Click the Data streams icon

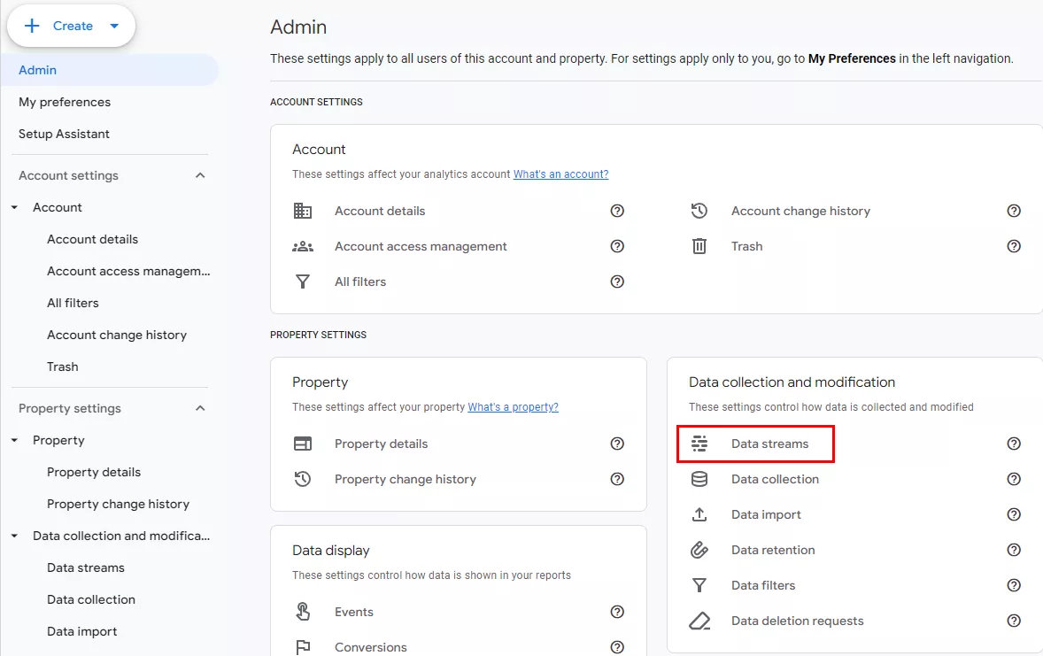699,444
